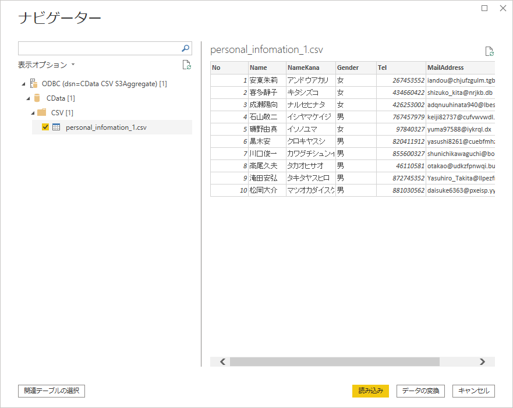Uncheck the personal_infomation_1.csv checkbox
Viewport: 513px width, 408px height.
coord(46,127)
